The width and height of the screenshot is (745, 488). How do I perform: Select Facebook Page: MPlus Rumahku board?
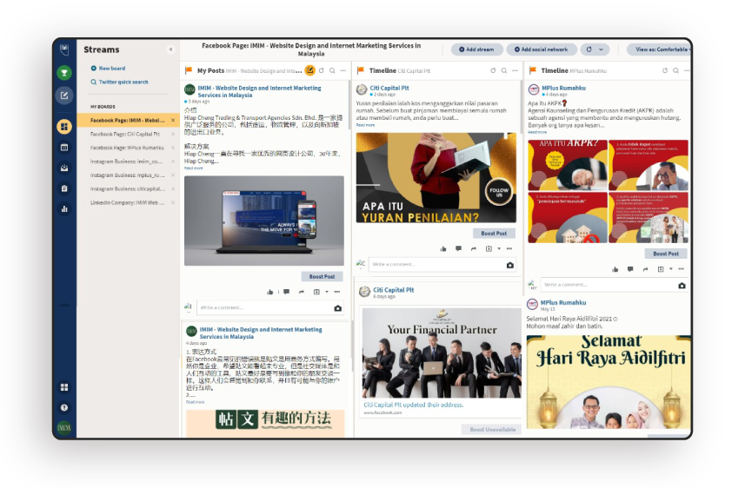click(127, 148)
